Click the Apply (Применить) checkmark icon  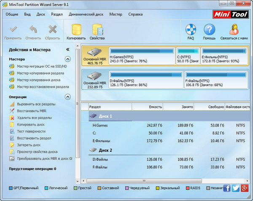tap(13, 29)
